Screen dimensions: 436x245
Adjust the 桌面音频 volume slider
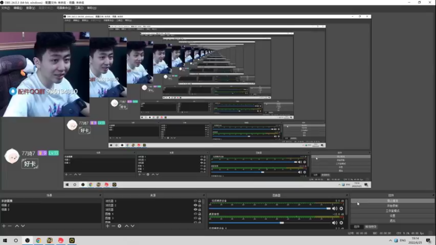(282, 223)
